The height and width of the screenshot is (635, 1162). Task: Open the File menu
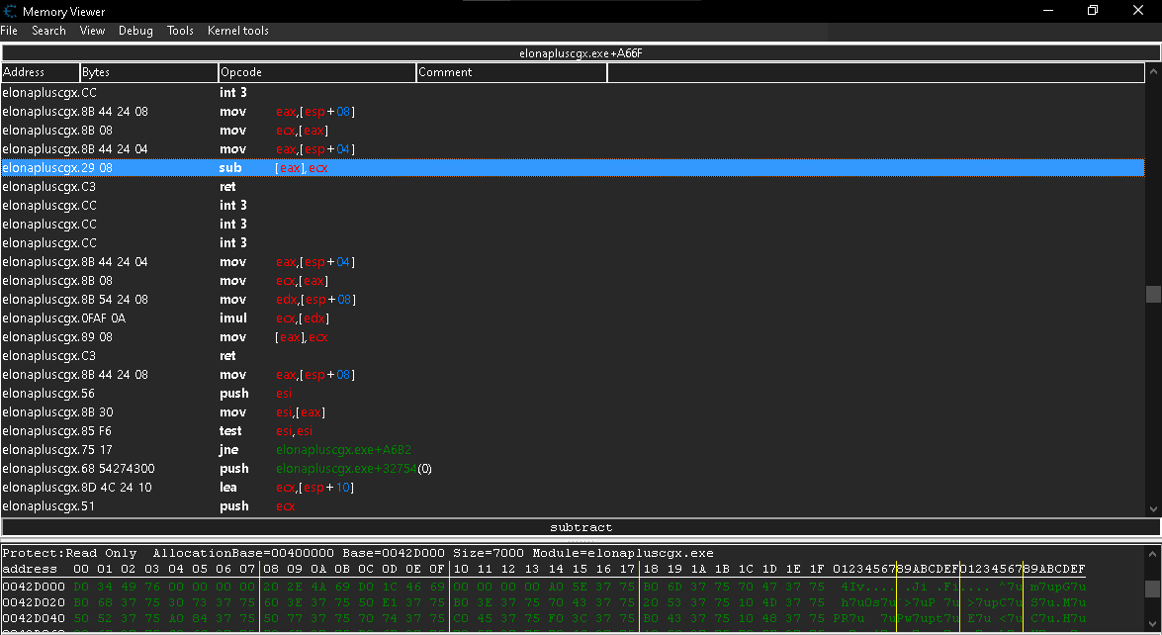9,31
